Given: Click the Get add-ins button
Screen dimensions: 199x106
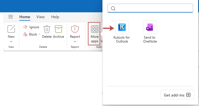Looking at the screenshot, I should coord(177,95).
